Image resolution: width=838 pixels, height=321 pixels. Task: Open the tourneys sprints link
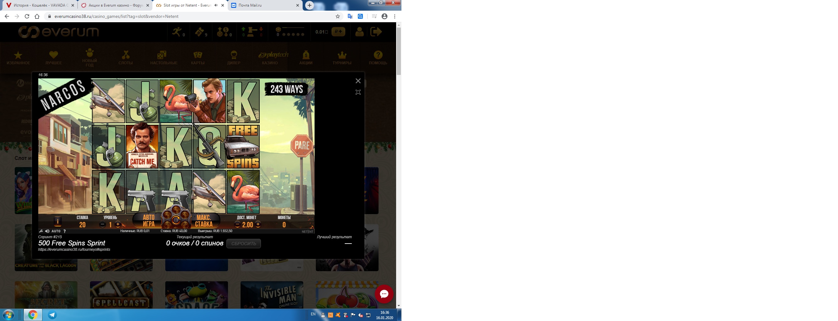point(74,250)
